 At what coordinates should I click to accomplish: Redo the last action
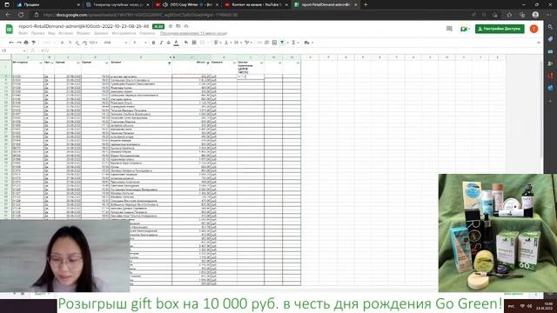[x=19, y=43]
